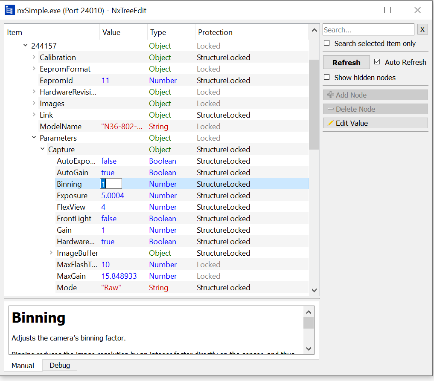Switch to the Debug tab
The height and width of the screenshot is (381, 434).
coord(60,365)
